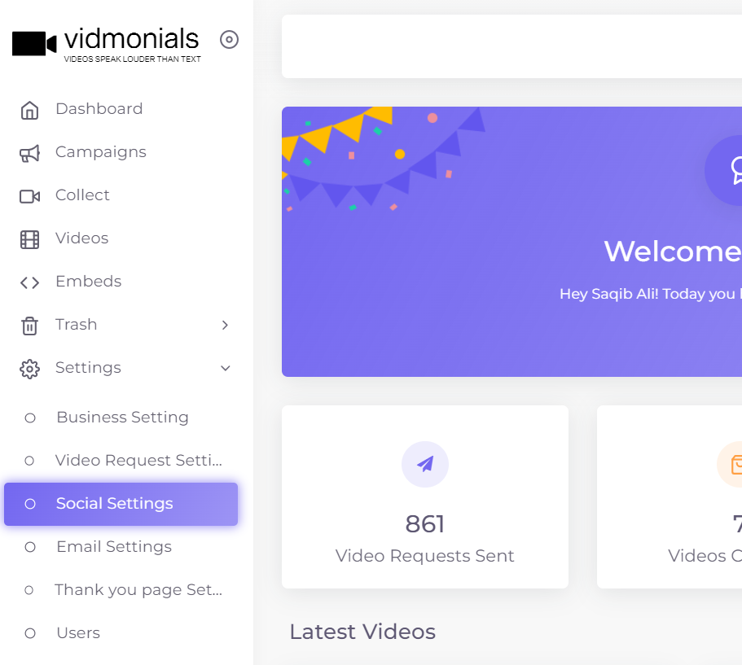Click the Campaigns megaphone icon
Screen dimensions: 742x665
click(x=29, y=153)
